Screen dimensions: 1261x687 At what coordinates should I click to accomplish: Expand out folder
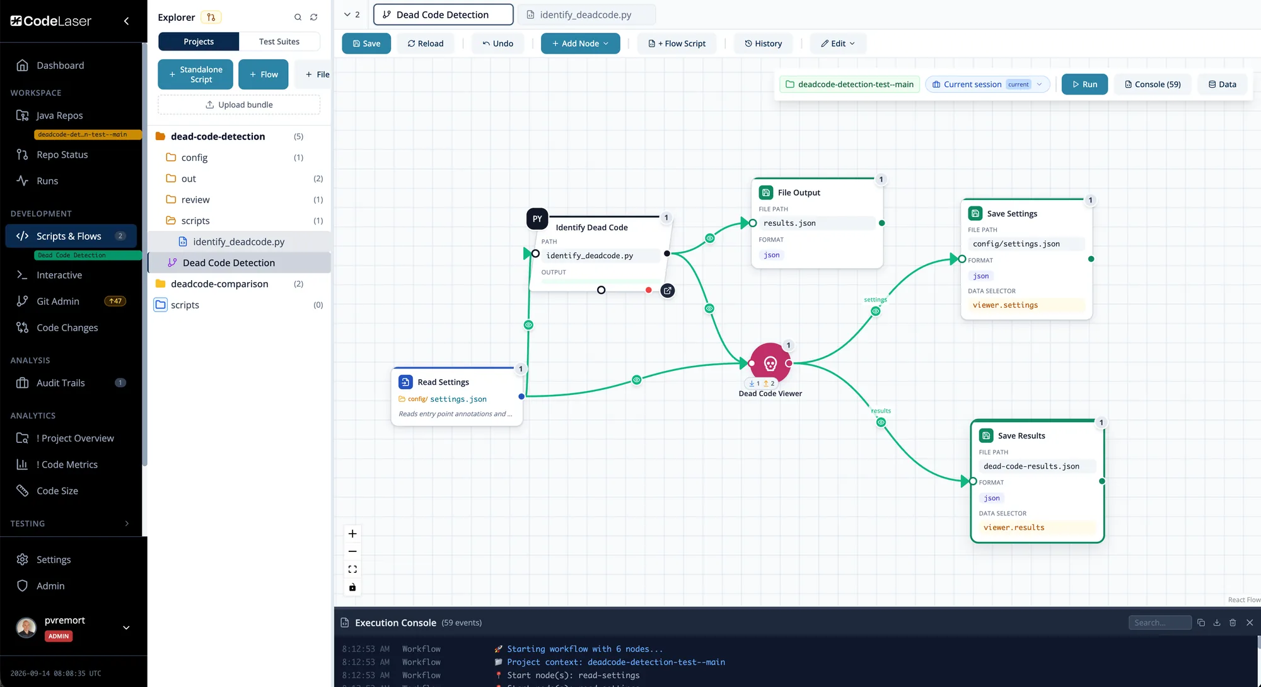coord(189,179)
